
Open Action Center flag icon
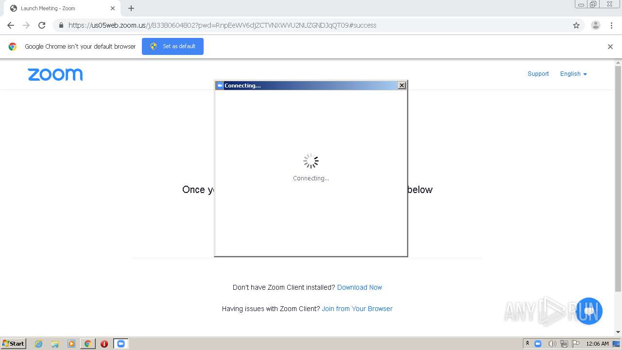click(x=576, y=344)
